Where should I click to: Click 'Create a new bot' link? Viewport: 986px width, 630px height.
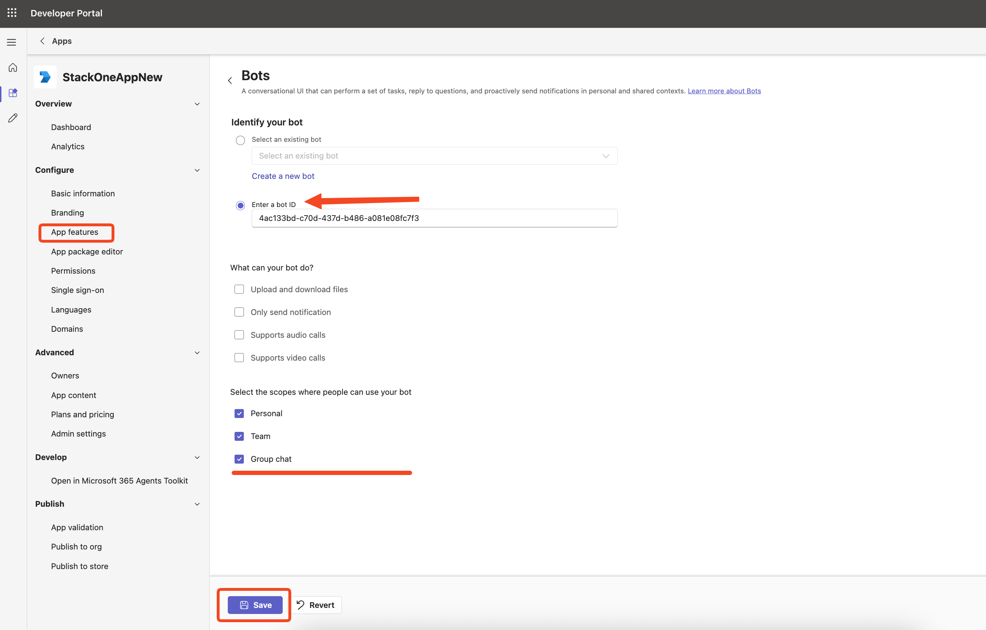[x=283, y=176]
